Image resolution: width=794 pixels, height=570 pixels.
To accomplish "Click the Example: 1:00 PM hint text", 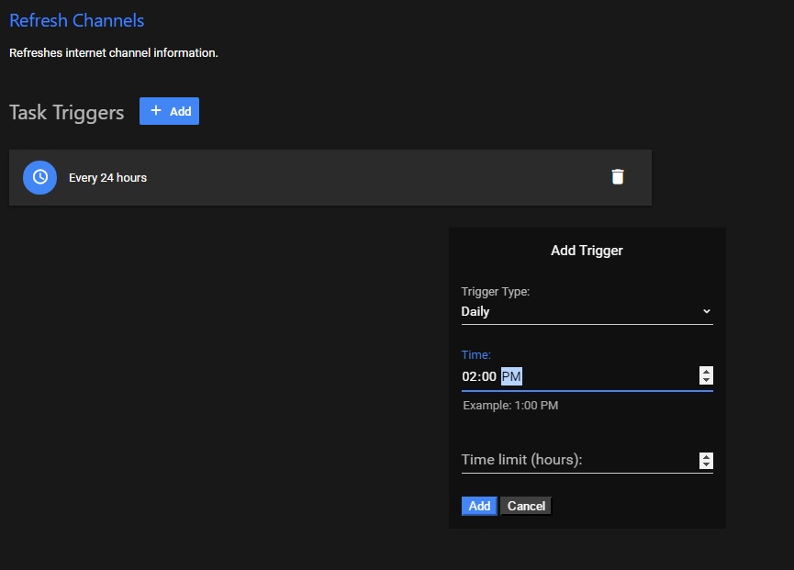I will pyautogui.click(x=509, y=405).
